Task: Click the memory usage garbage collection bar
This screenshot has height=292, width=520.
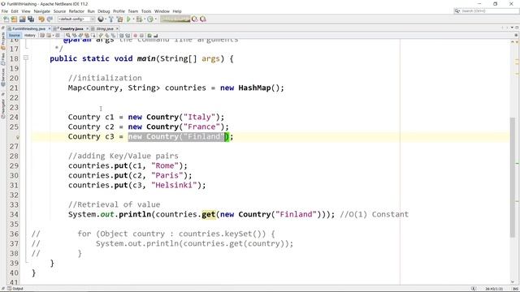Action: (175, 19)
